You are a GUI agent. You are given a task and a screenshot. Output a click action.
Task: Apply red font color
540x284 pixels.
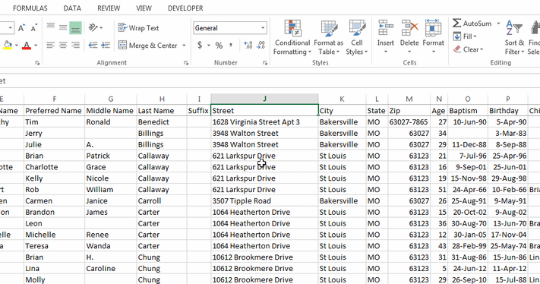click(x=27, y=46)
